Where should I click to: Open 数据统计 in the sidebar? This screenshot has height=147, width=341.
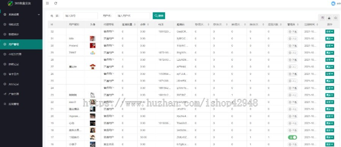(x=21, y=34)
